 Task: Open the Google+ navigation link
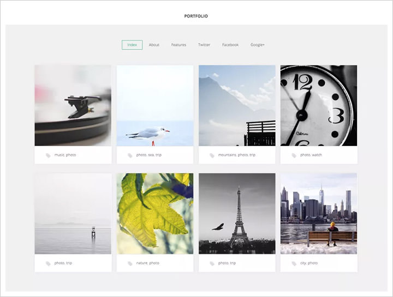(x=258, y=45)
